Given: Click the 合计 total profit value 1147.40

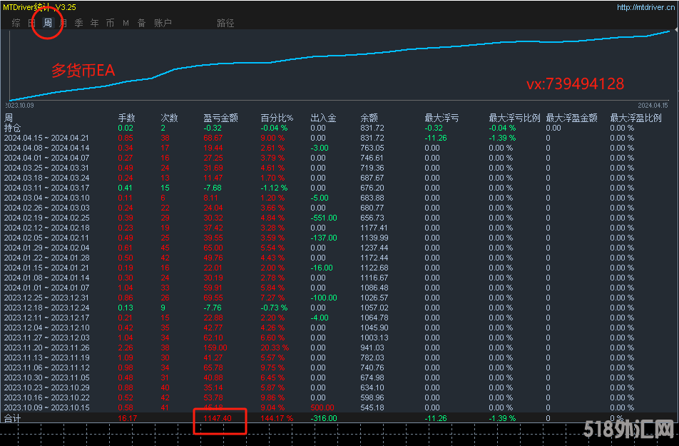Looking at the screenshot, I should coord(218,418).
